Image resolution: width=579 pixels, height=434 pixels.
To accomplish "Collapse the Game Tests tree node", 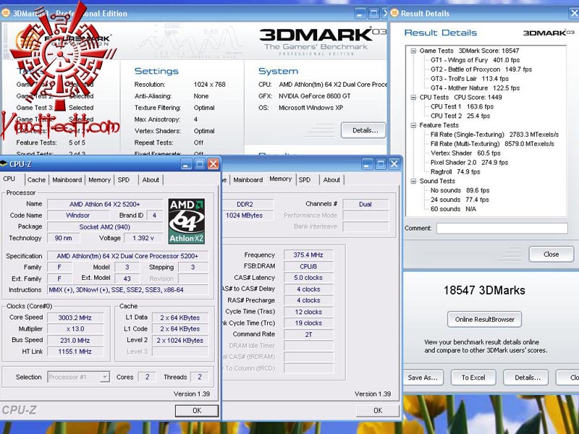I will [413, 51].
